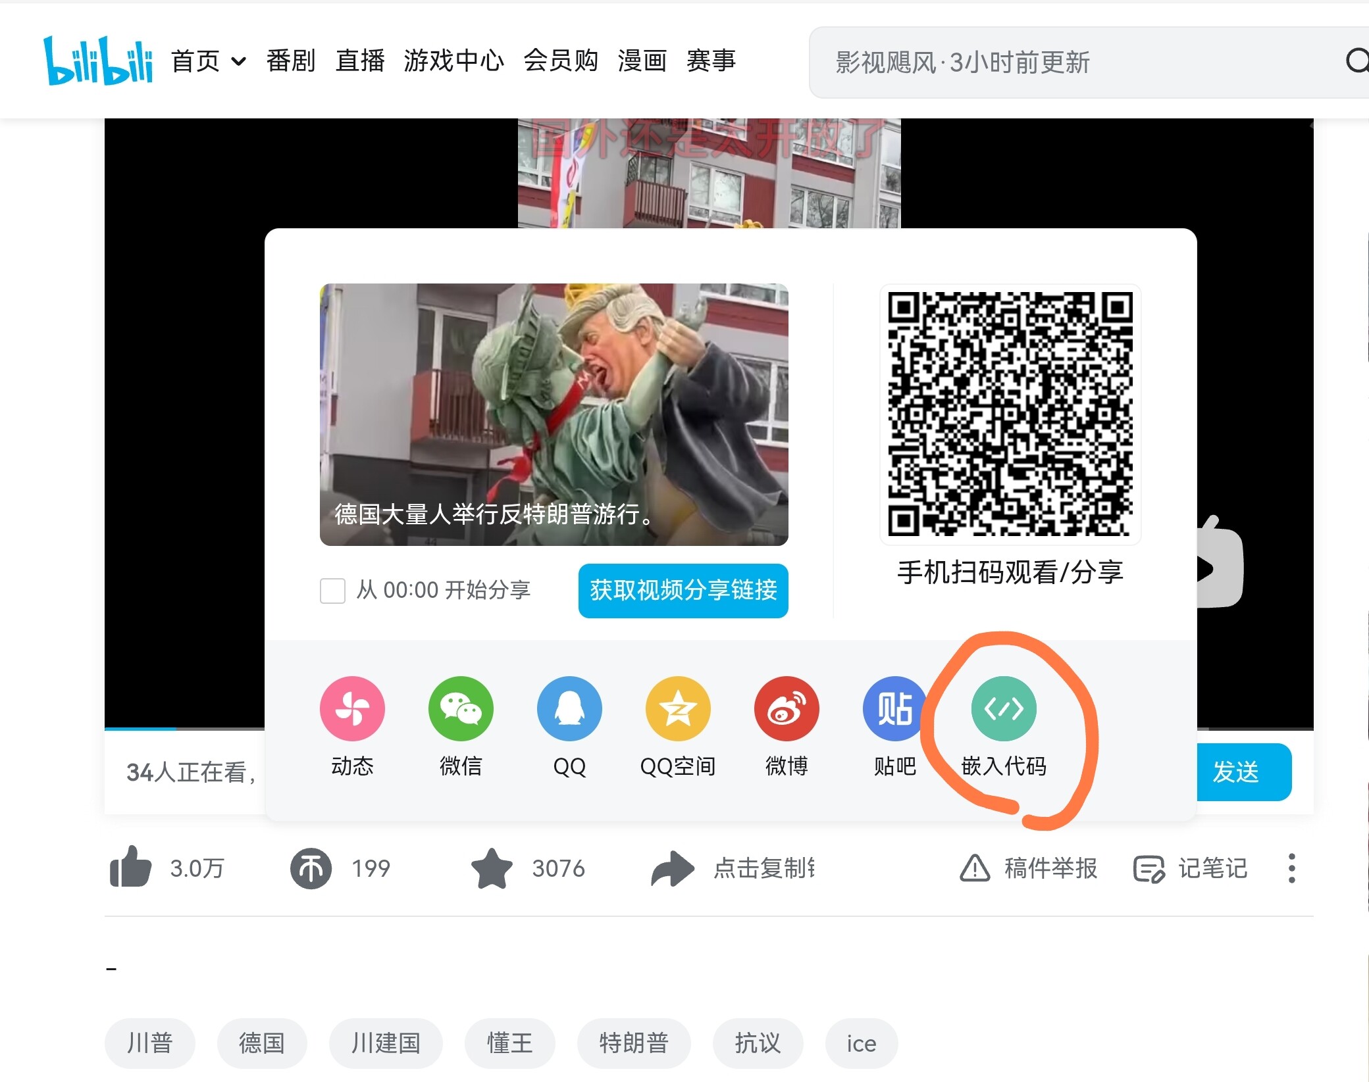Expand the 首页 dropdown chevron
The image size is (1369, 1082).
pyautogui.click(x=239, y=62)
